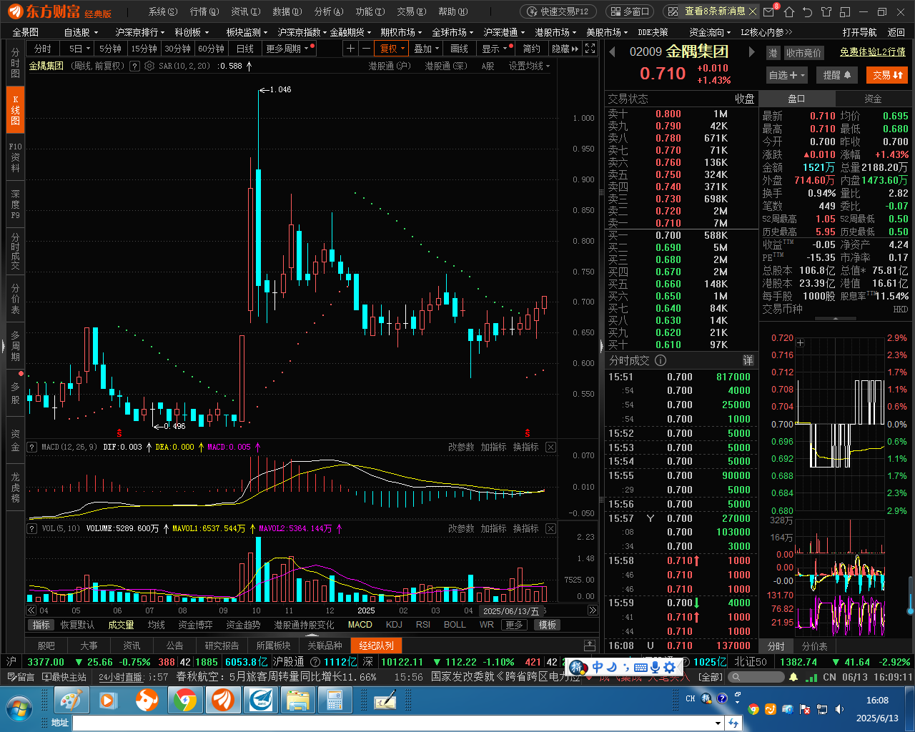915x732 pixels.
Task: Open 叠加 overlay dropdown
Action: [x=427, y=48]
